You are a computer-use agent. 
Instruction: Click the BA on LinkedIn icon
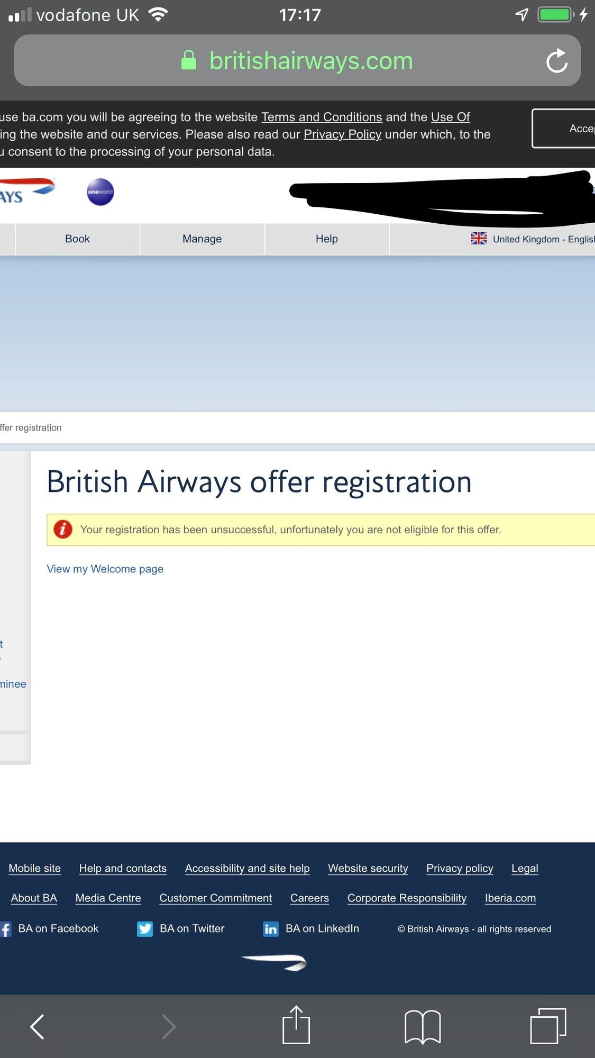tap(271, 929)
